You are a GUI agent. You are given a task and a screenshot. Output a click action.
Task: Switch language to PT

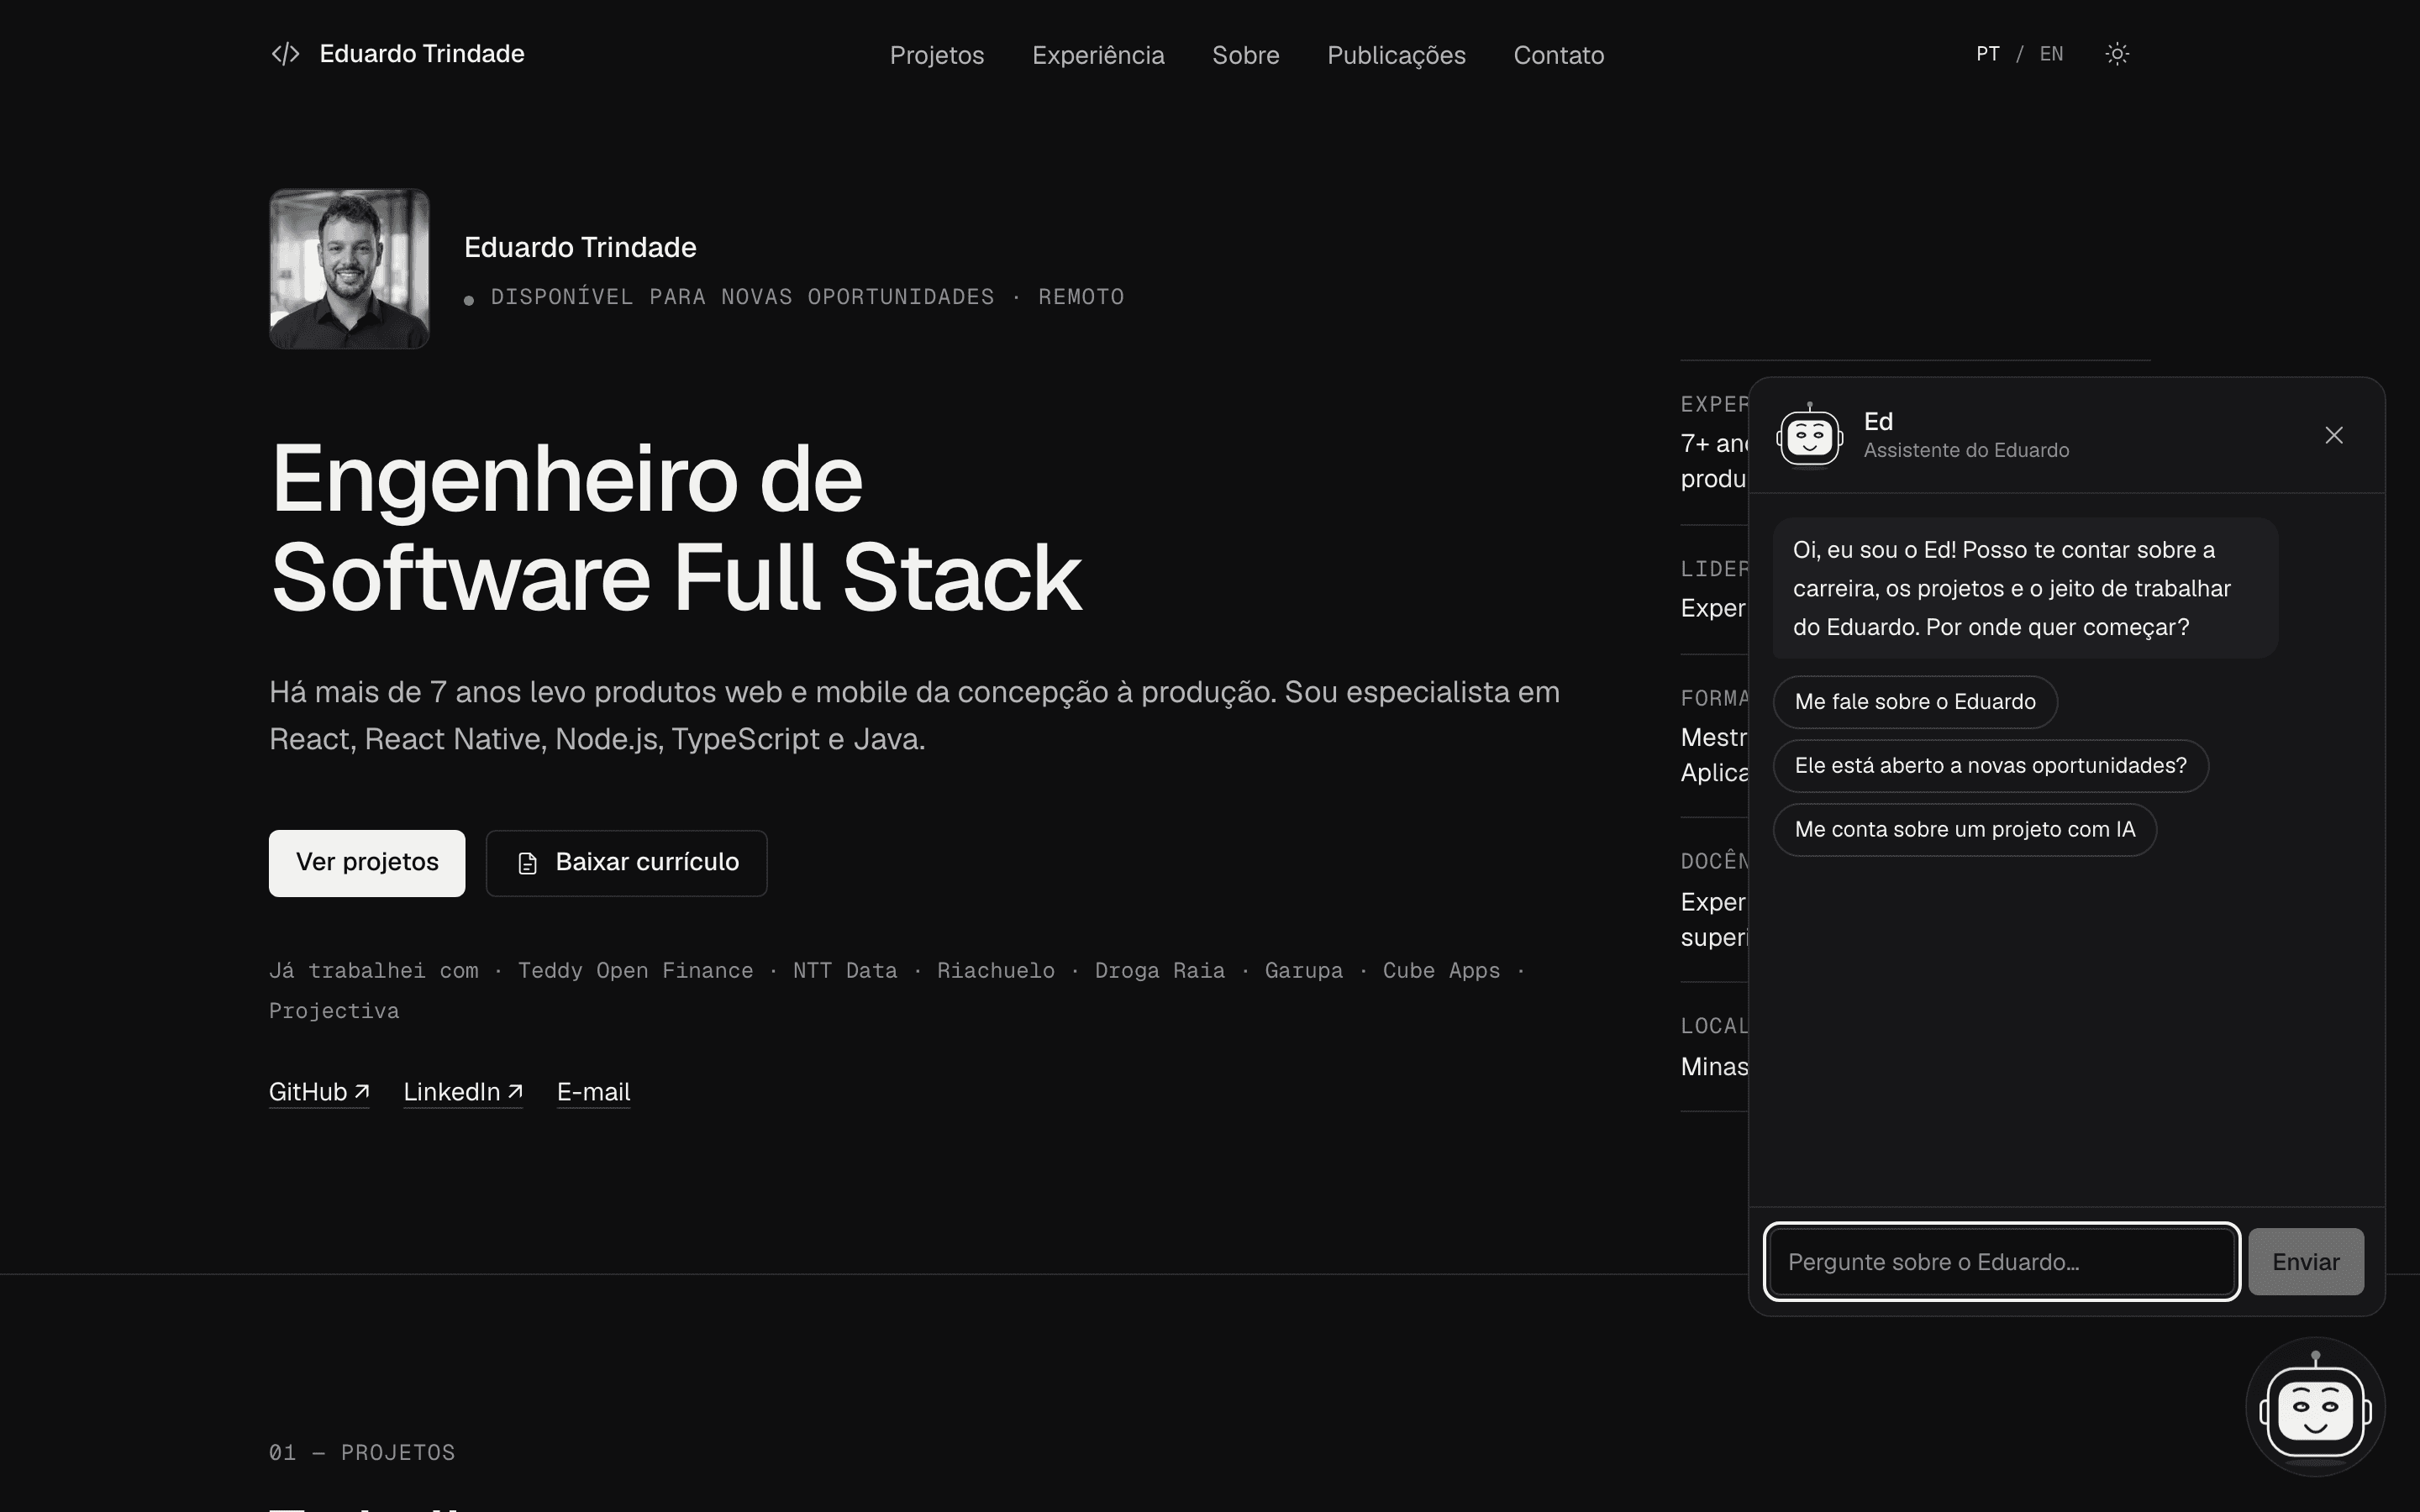(x=1987, y=54)
